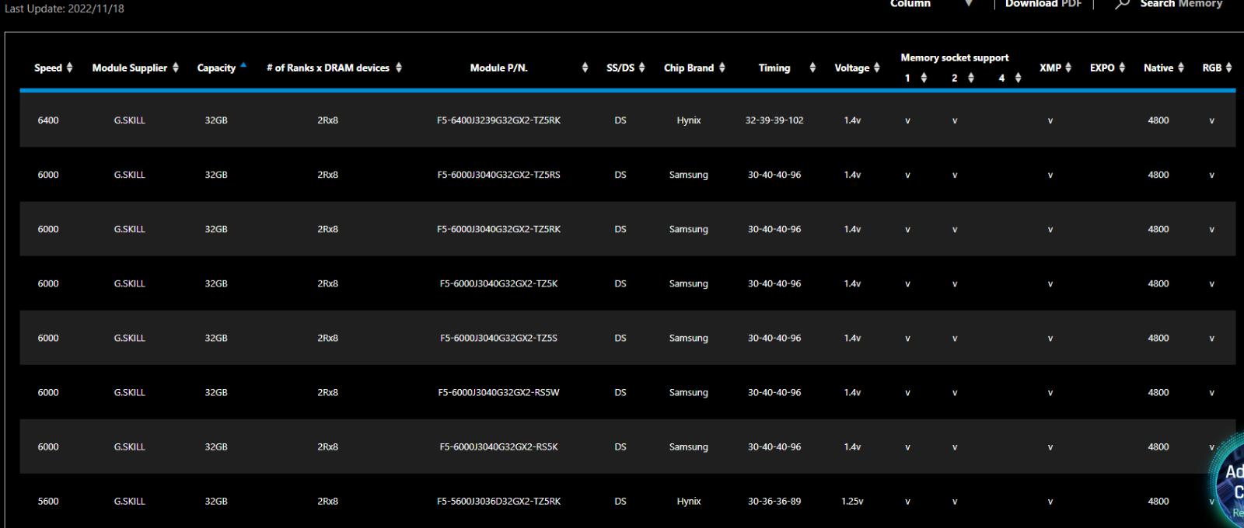Sort by Timing arrows
Viewport: 1244px width, 528px height.
click(812, 68)
